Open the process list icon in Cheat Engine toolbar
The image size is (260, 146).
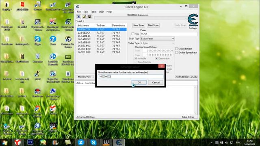pyautogui.click(x=79, y=17)
